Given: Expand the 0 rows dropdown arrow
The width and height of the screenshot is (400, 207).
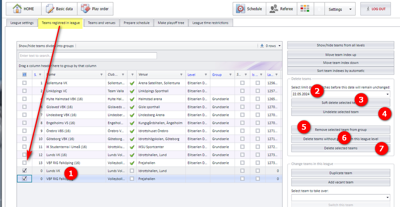Looking at the screenshot, I should pos(279,46).
